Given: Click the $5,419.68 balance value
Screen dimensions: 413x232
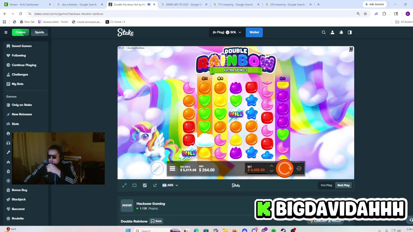Looking at the screenshot, I should (188, 170).
